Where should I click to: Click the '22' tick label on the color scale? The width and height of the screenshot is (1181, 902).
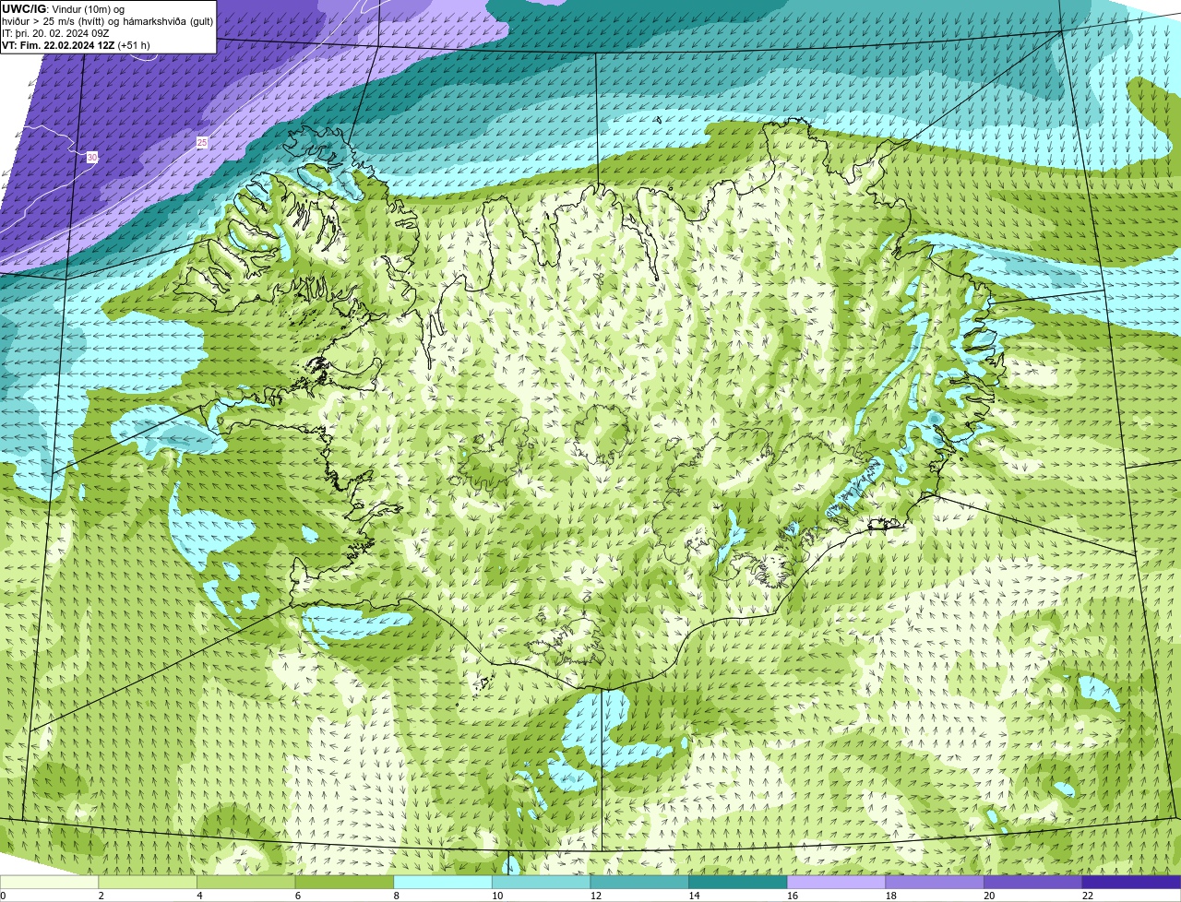1088,896
